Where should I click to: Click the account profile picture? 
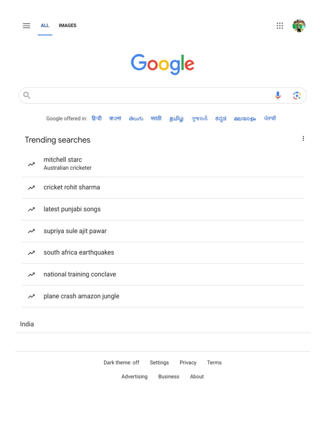pyautogui.click(x=299, y=26)
